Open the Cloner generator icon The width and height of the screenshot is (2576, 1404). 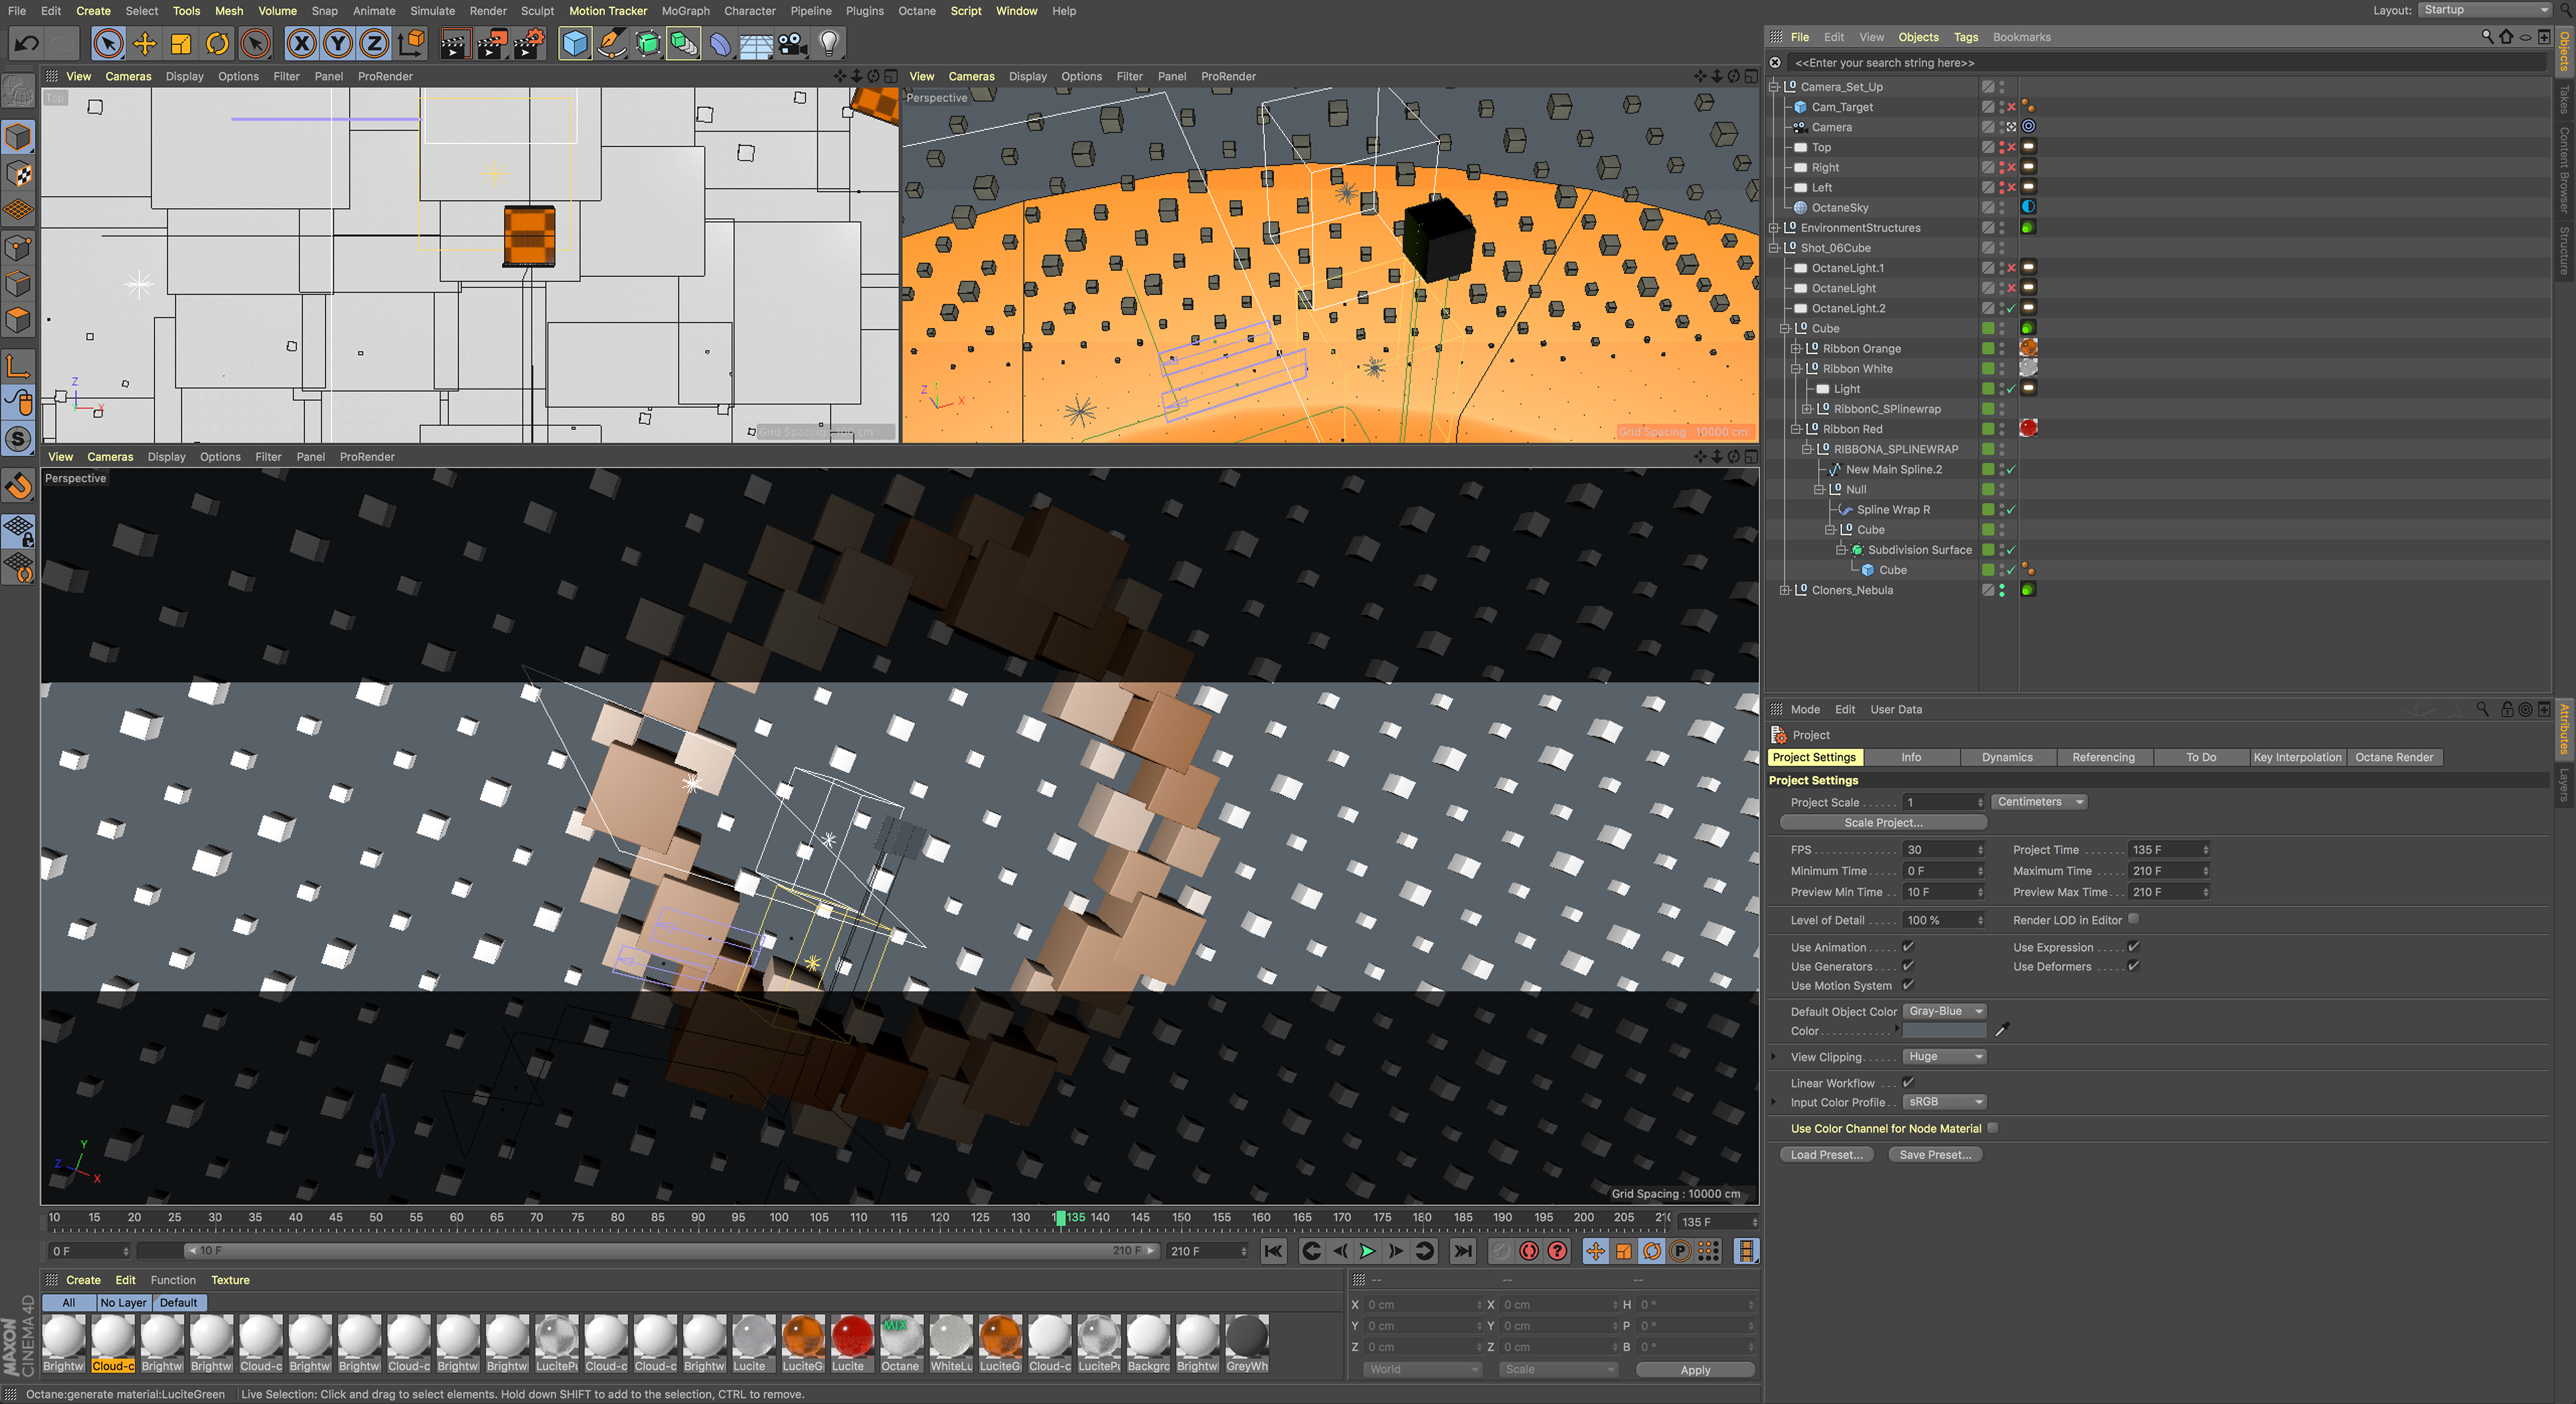[684, 43]
